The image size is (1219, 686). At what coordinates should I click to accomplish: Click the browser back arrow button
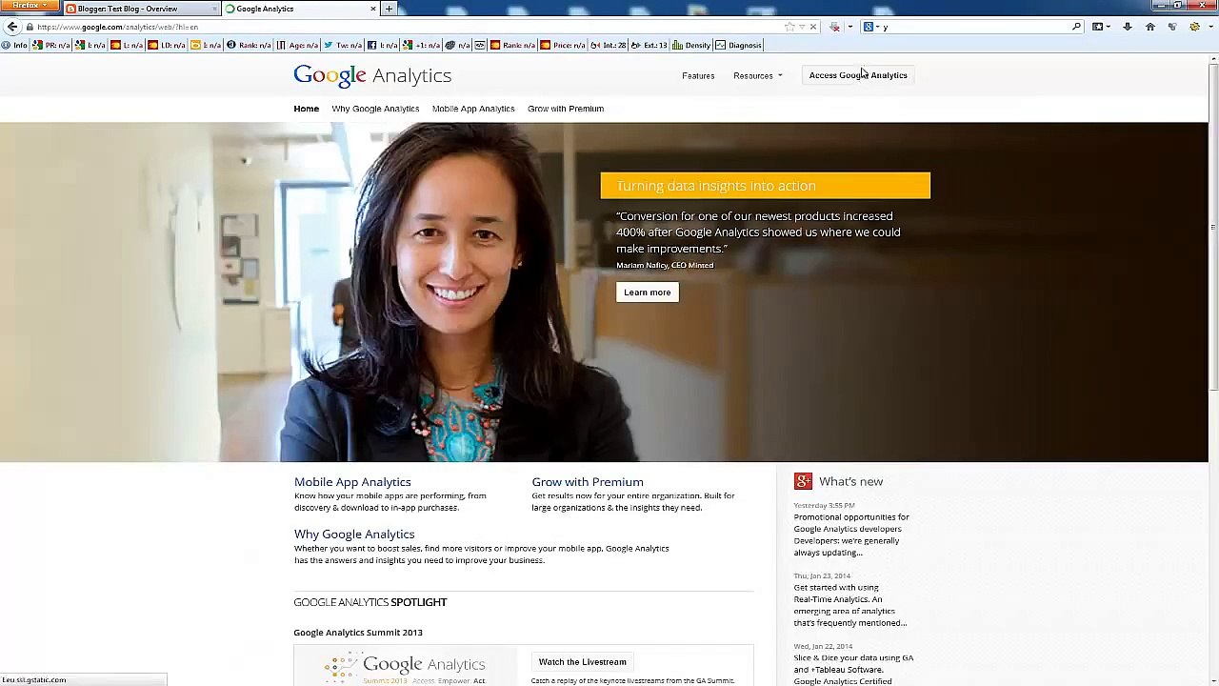pyautogui.click(x=12, y=27)
